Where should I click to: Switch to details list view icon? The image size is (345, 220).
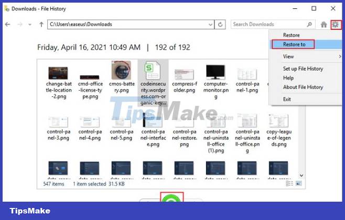coord(289,183)
